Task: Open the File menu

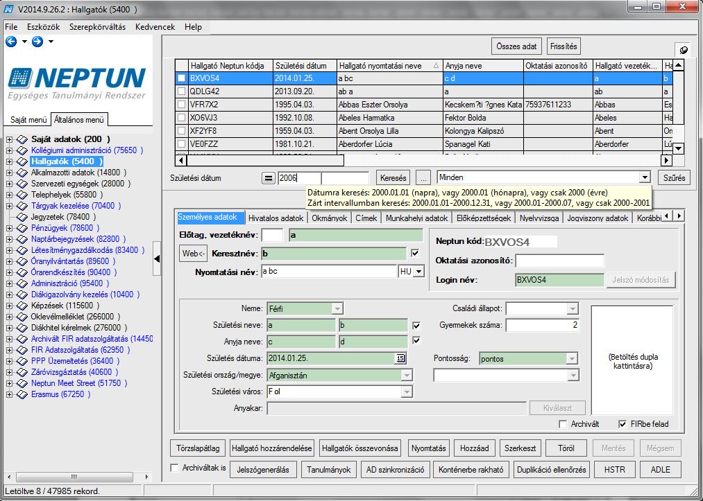Action: (11, 27)
